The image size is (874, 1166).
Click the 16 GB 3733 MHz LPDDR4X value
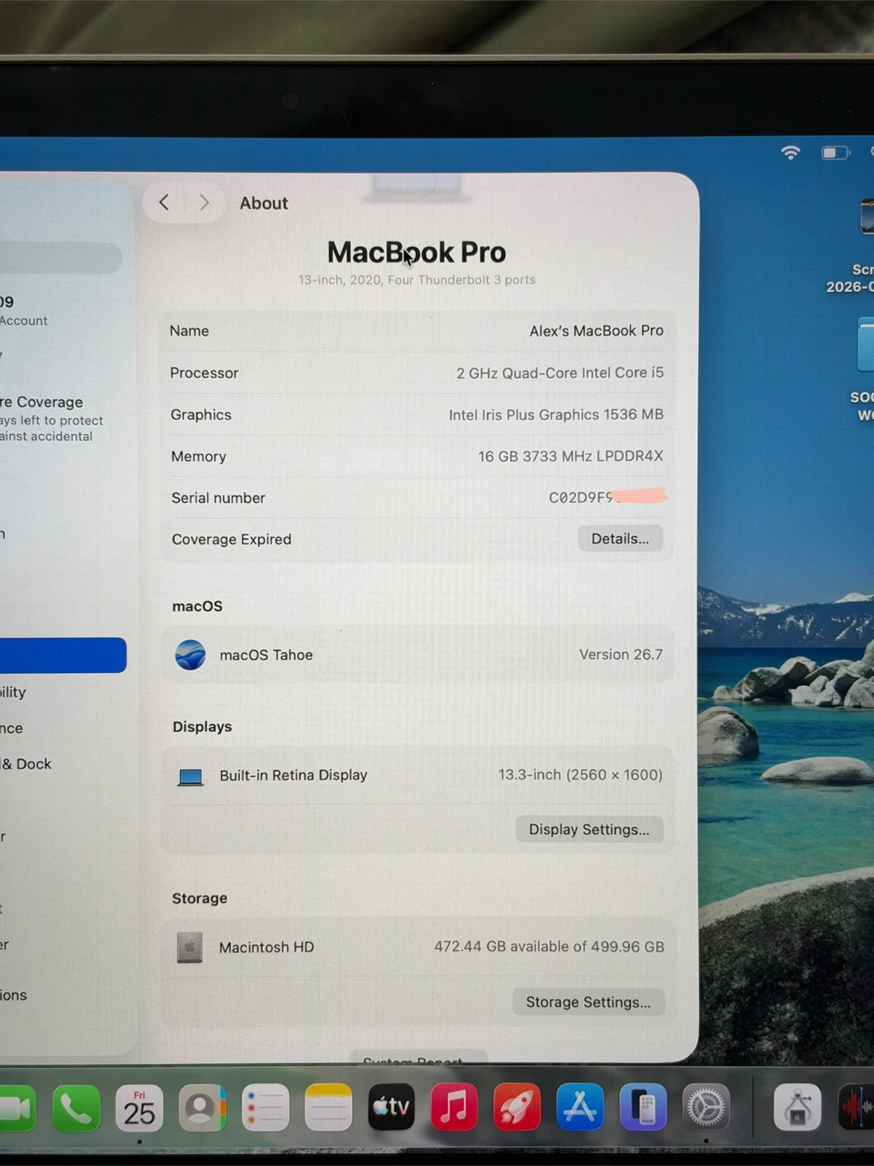point(570,456)
